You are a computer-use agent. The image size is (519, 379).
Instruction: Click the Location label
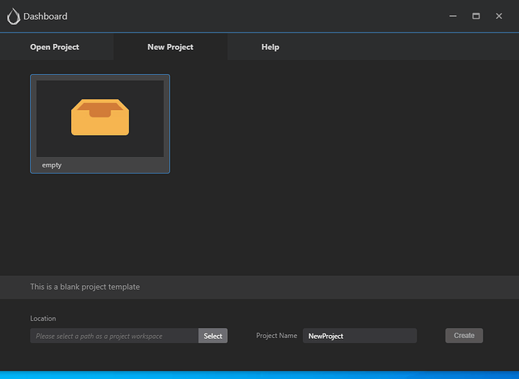coord(43,318)
